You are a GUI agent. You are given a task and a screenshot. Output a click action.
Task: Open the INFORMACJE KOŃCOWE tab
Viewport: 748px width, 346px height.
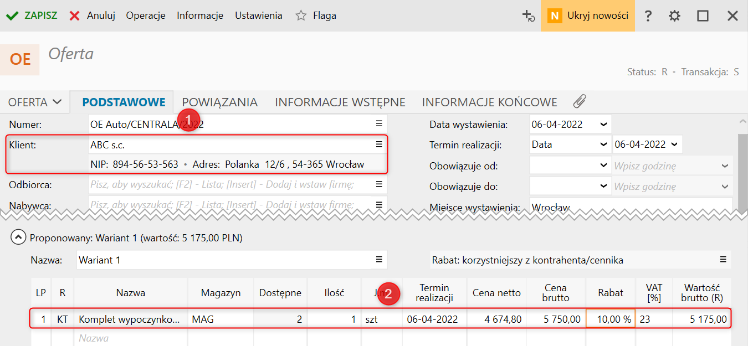pyautogui.click(x=489, y=102)
